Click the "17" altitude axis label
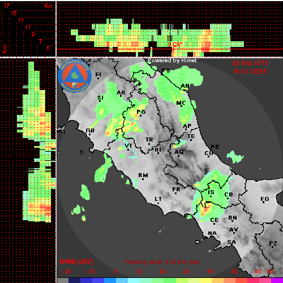The image size is (283, 283). (7, 6)
